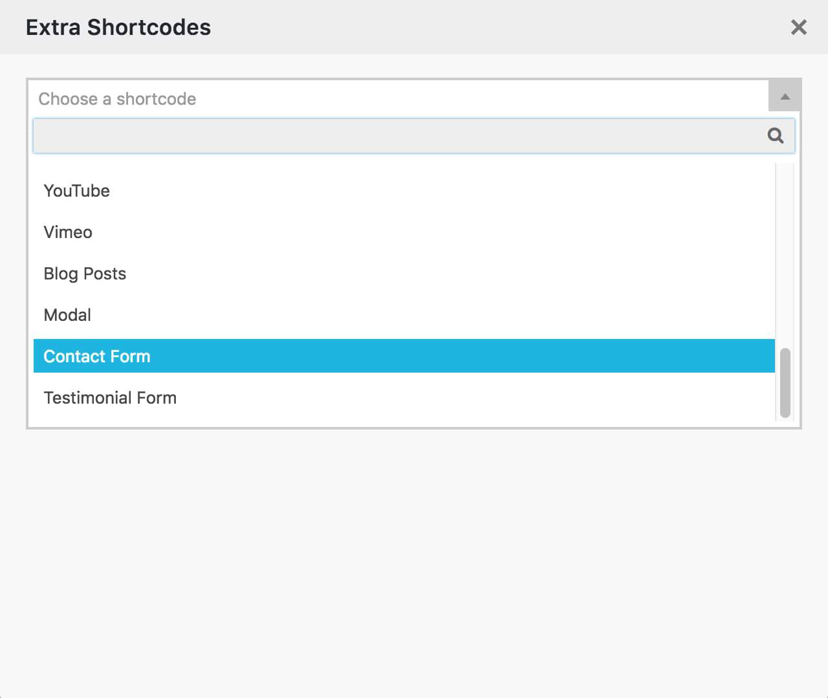The width and height of the screenshot is (828, 698).
Task: Click the scrollbar track below the thumb
Action: coord(785,421)
